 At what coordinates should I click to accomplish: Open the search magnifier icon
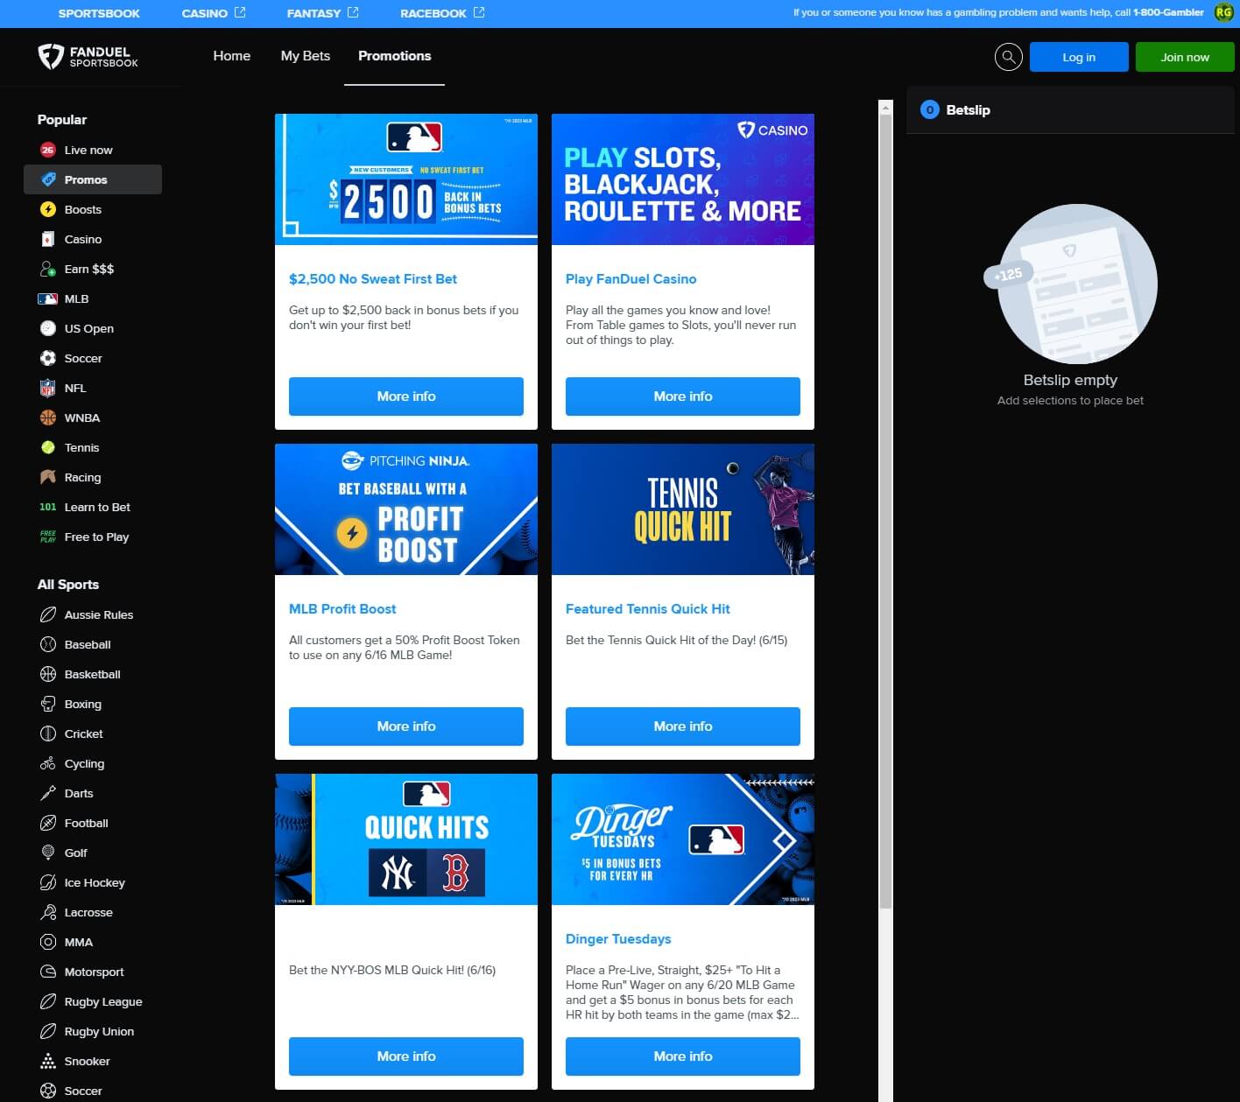tap(1008, 57)
